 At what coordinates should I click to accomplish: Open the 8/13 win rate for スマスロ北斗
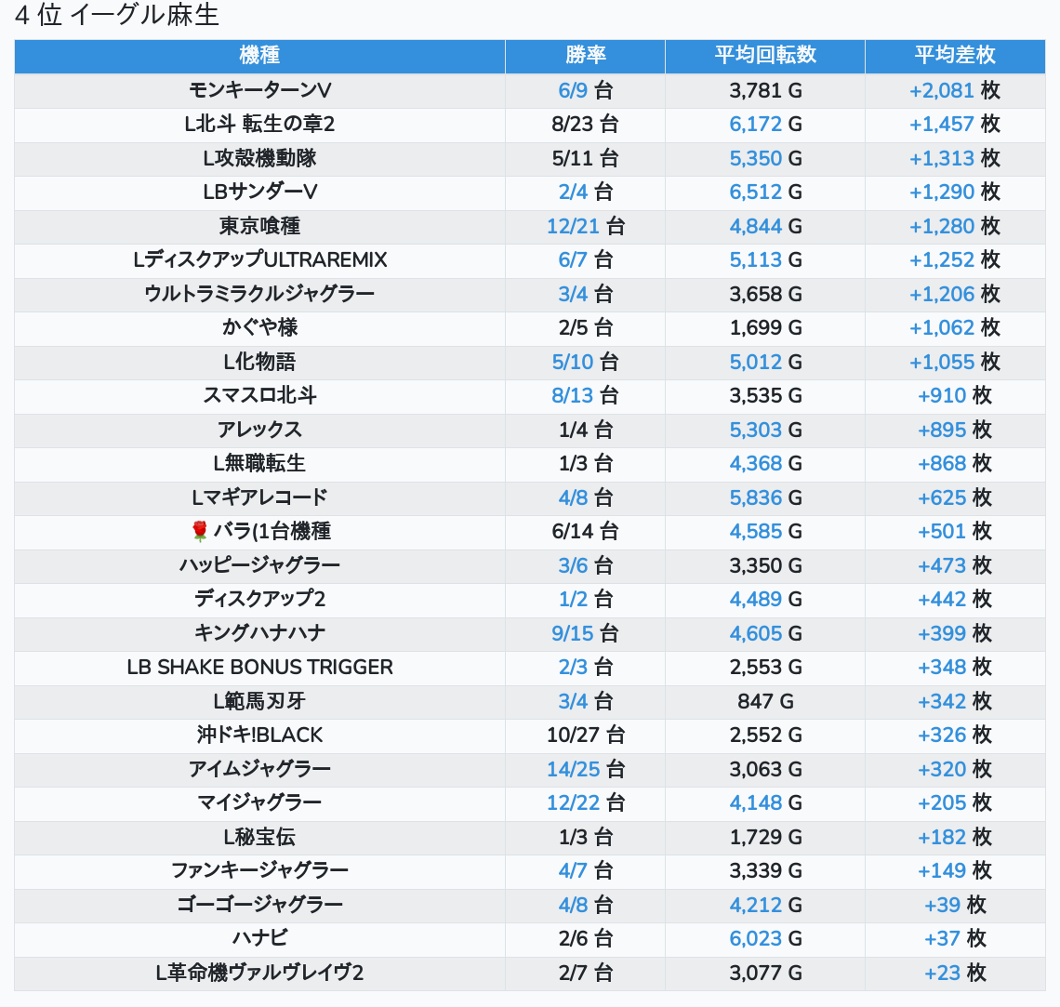(x=573, y=395)
